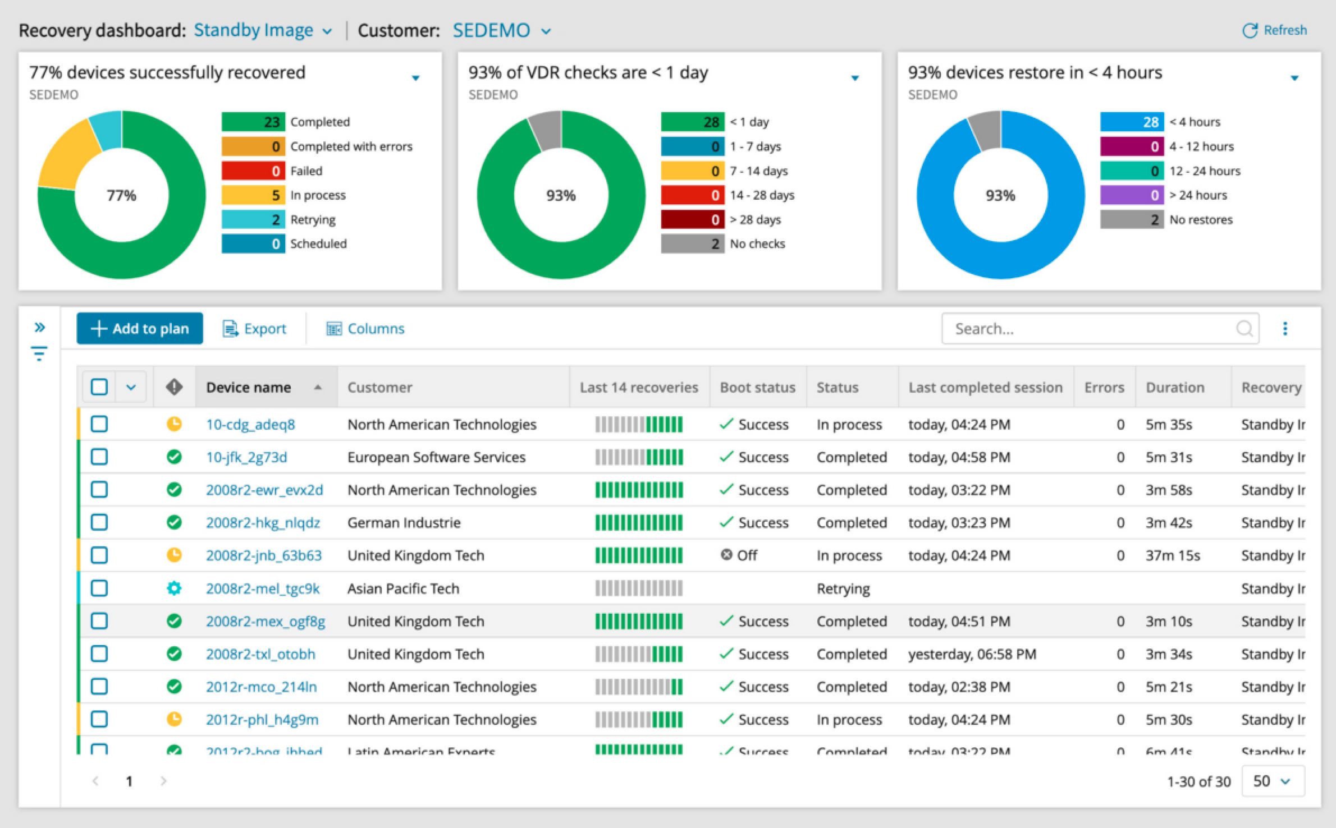The image size is (1336, 828).
Task: Open the 2008r2-hkg_nlqdz device link
Action: click(263, 523)
